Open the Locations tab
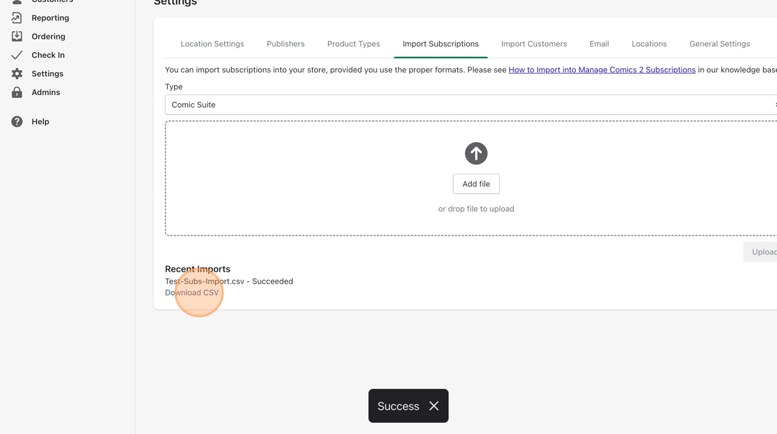Image resolution: width=777 pixels, height=434 pixels. coord(649,44)
